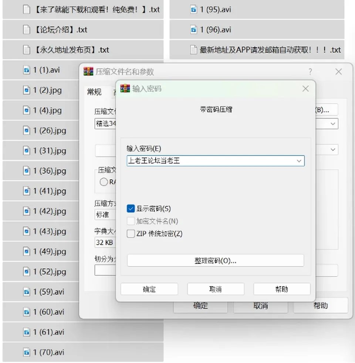Select the RAR format radio button
The height and width of the screenshot is (363, 355).
[x=104, y=182]
